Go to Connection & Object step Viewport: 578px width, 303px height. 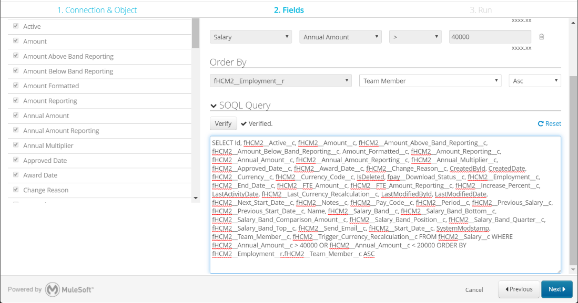coord(97,10)
